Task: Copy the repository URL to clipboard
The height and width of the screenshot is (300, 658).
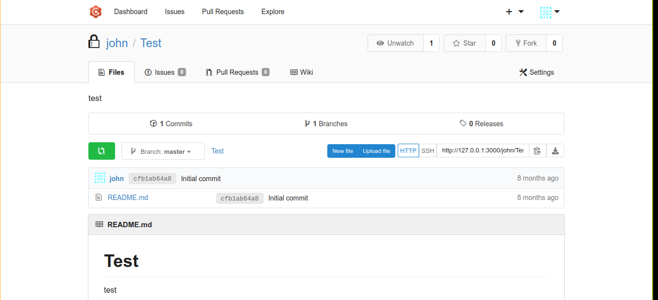Action: click(537, 151)
